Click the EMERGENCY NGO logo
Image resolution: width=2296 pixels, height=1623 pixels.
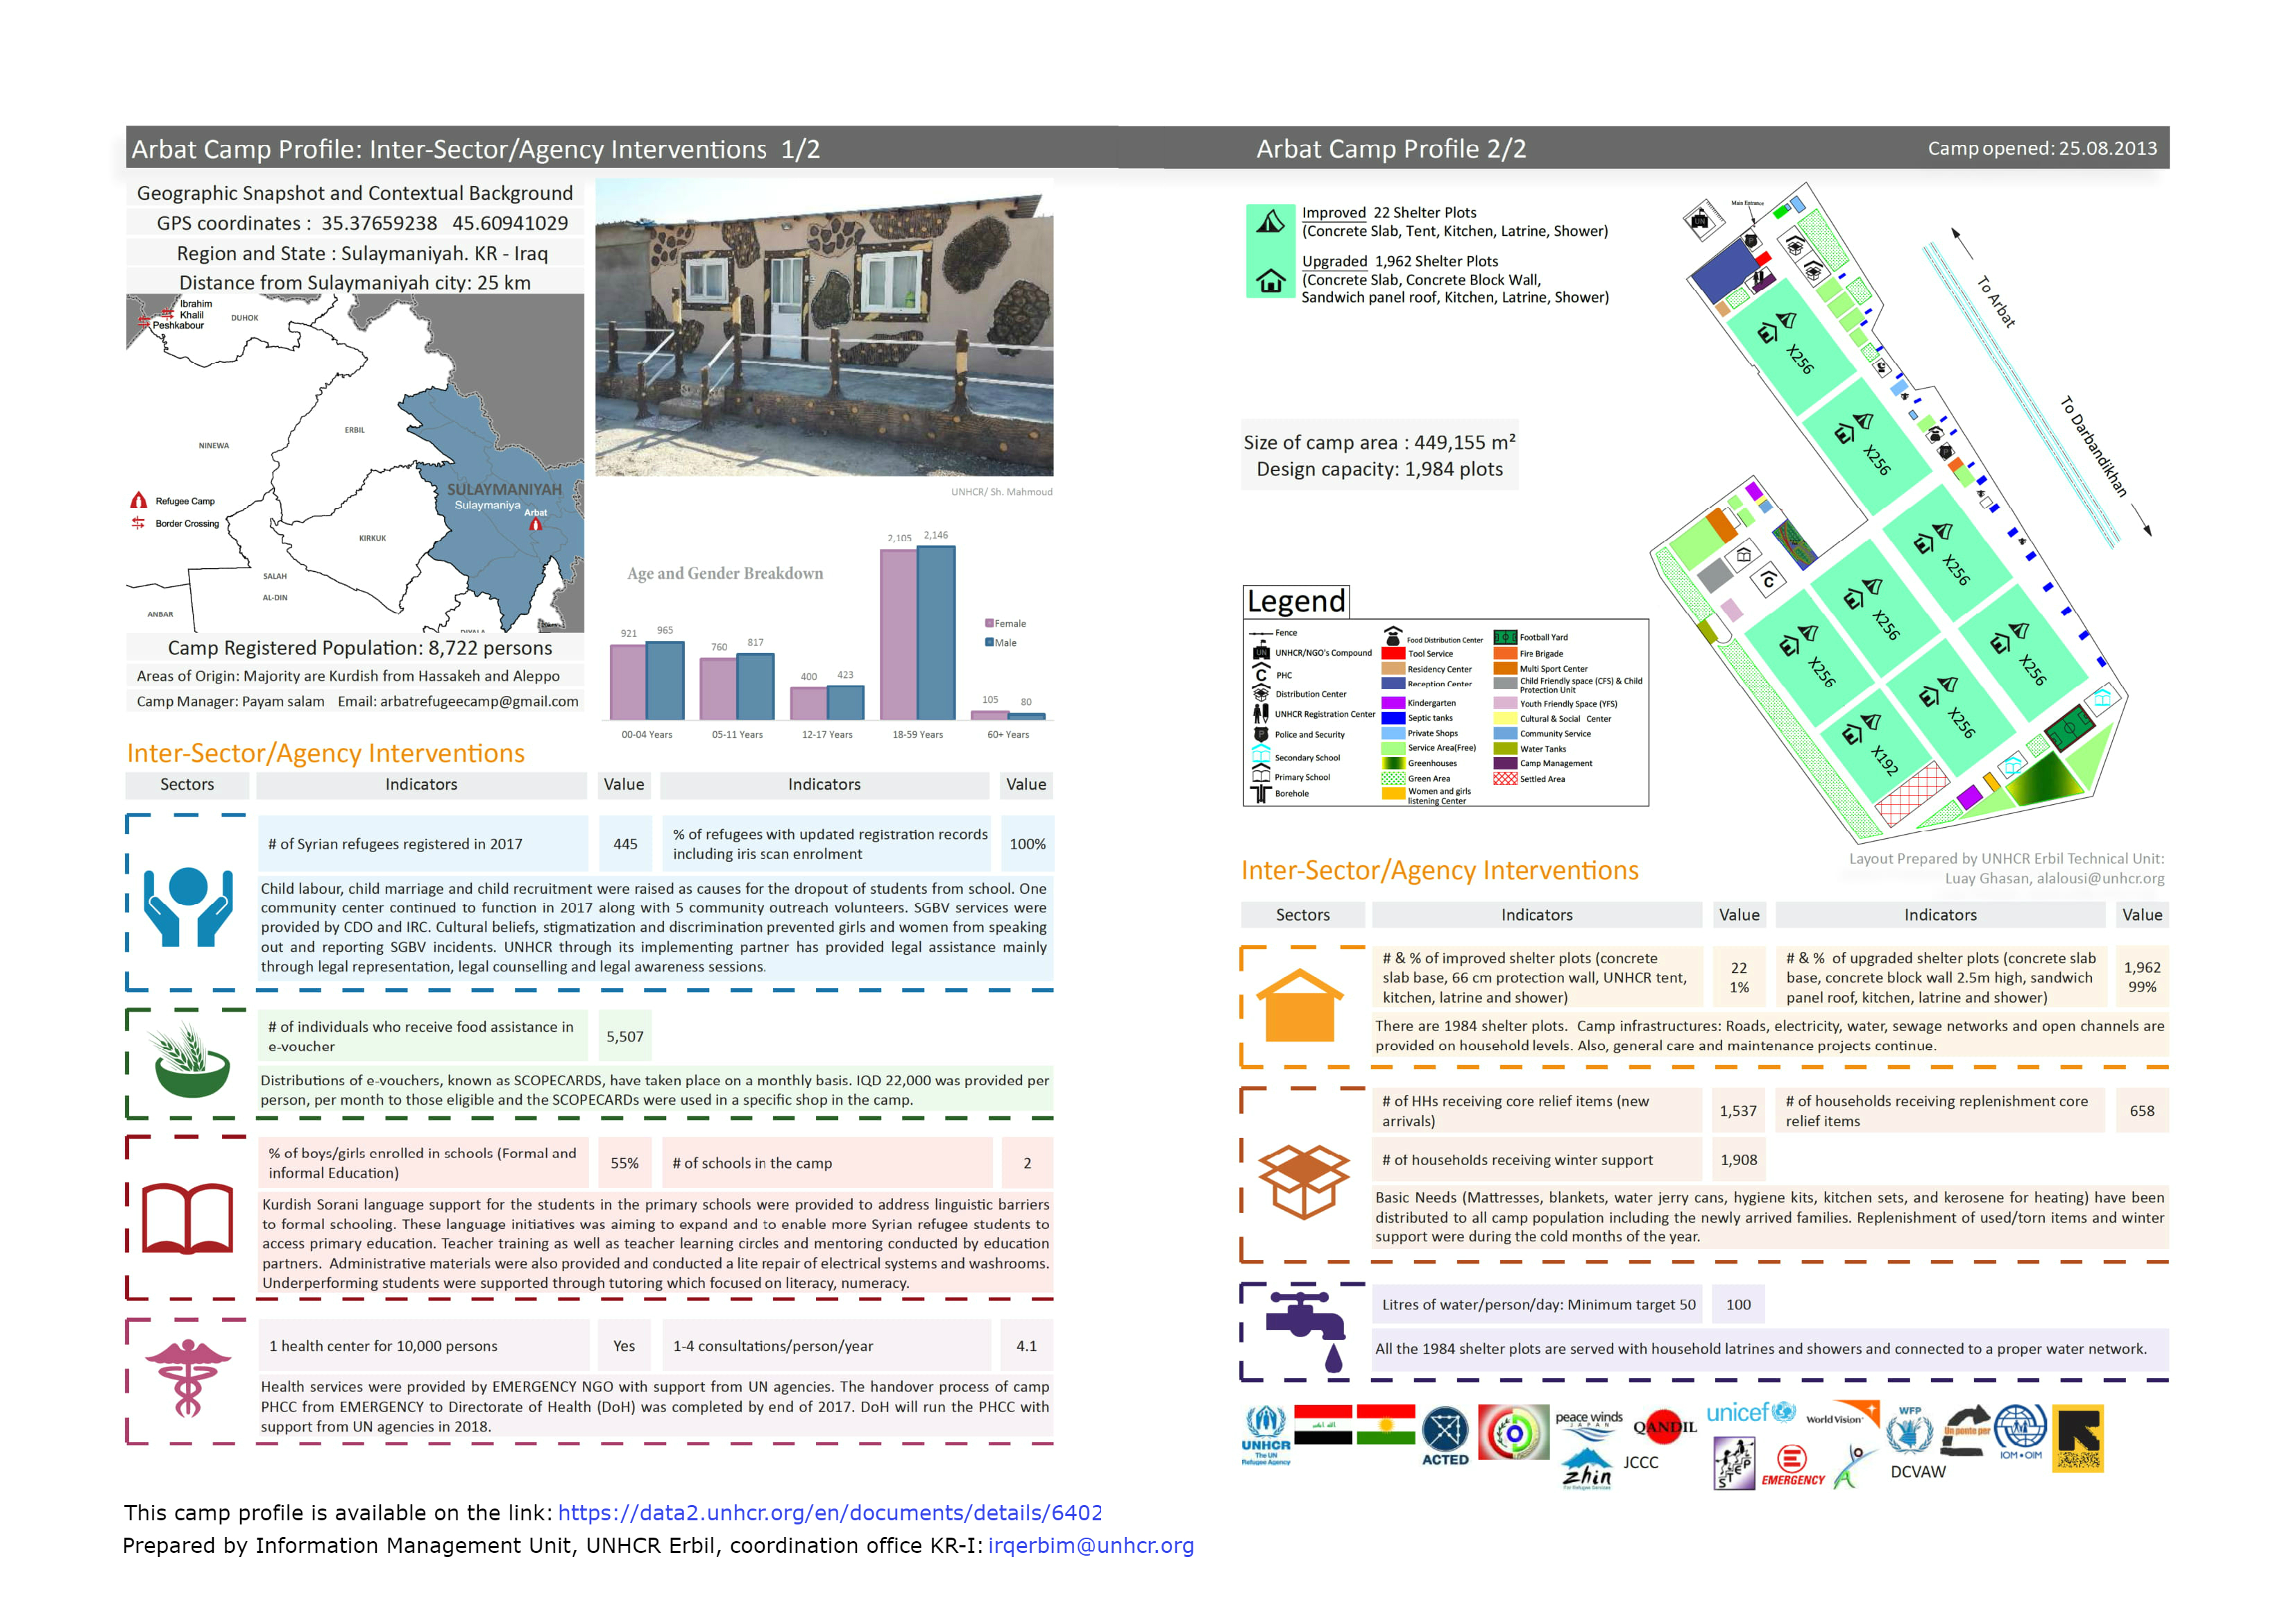(1792, 1467)
